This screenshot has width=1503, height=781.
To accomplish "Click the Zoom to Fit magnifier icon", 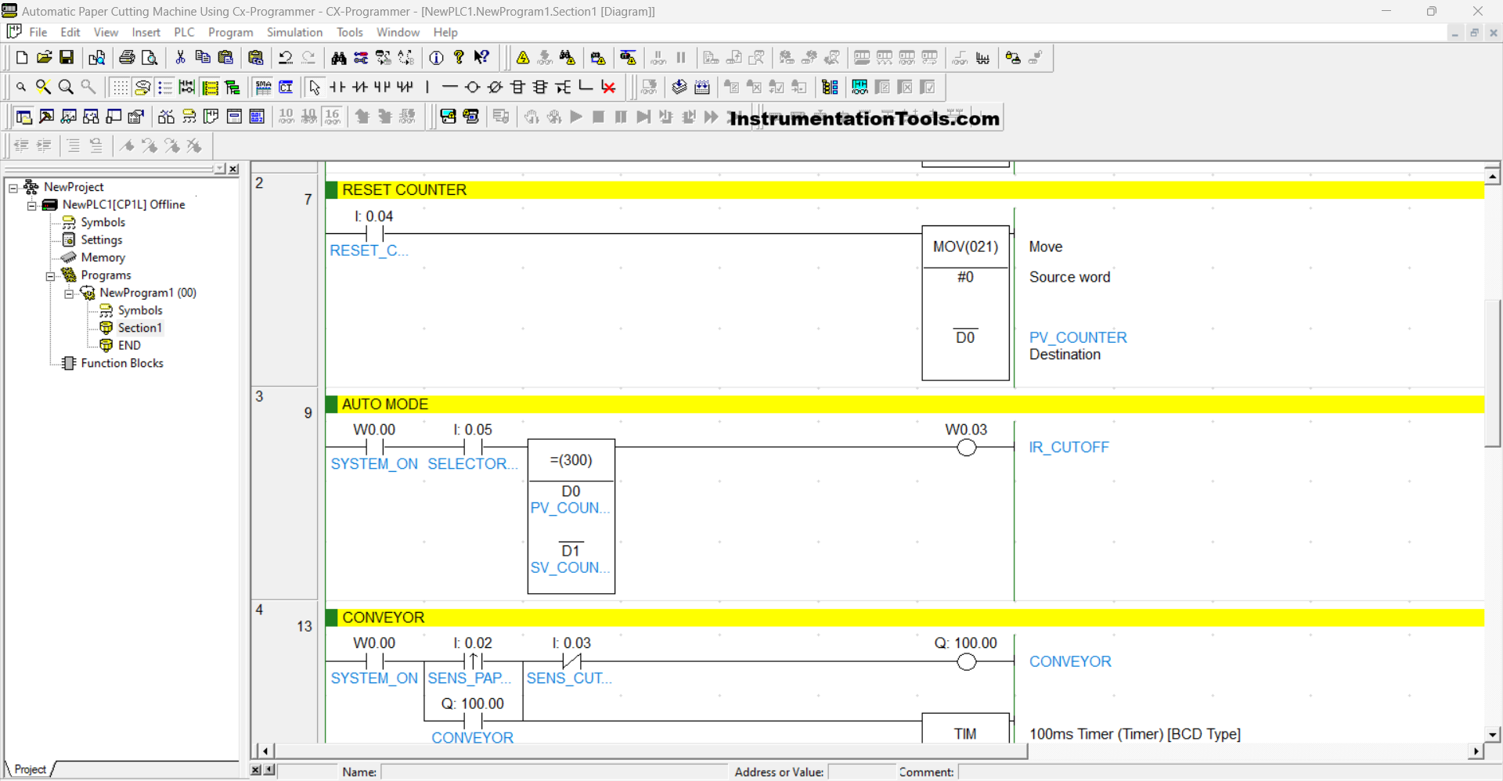I will pos(44,87).
